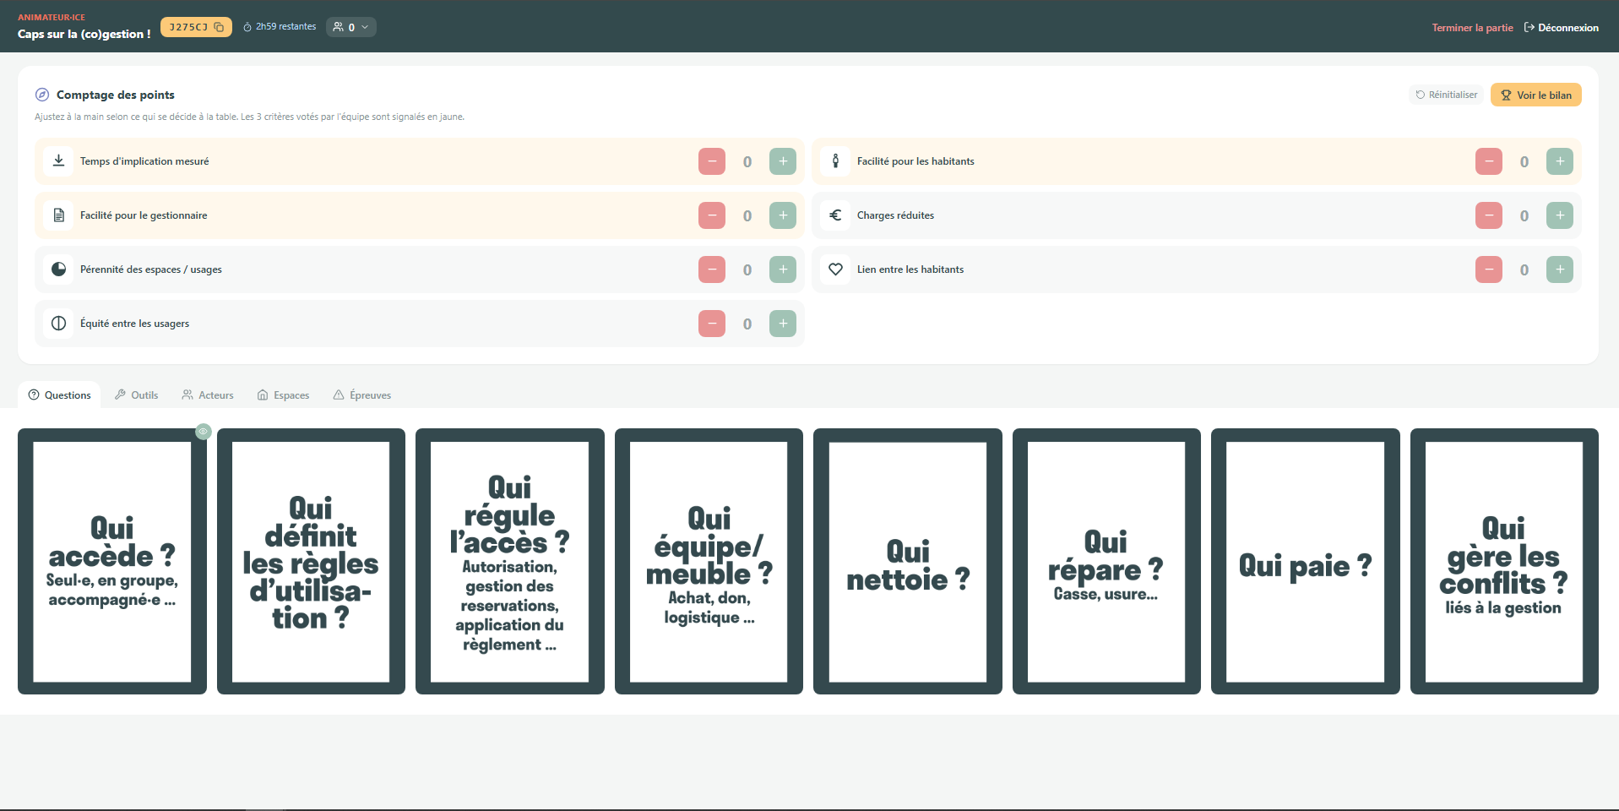This screenshot has width=1619, height=811.
Task: Select the Qui nettoie ? card
Action: pyautogui.click(x=908, y=561)
